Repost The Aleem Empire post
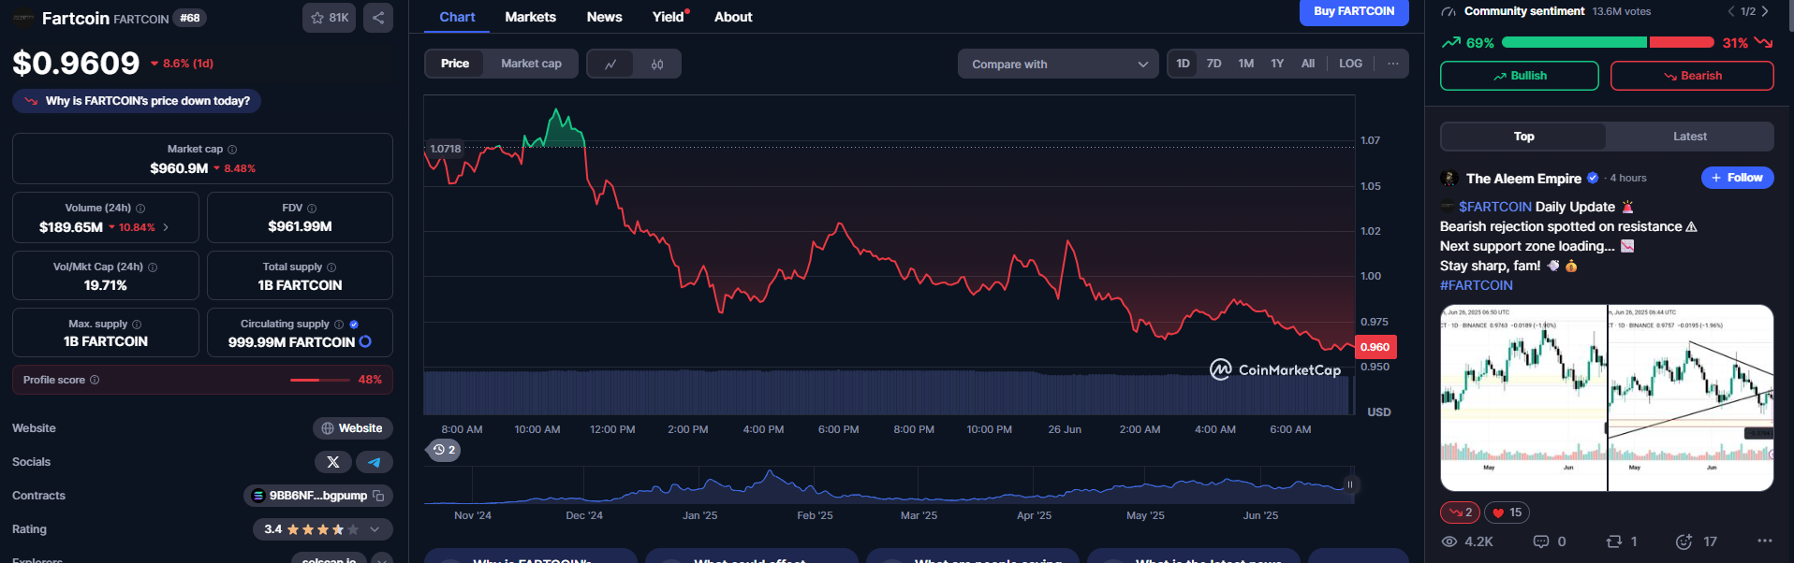 (1622, 541)
